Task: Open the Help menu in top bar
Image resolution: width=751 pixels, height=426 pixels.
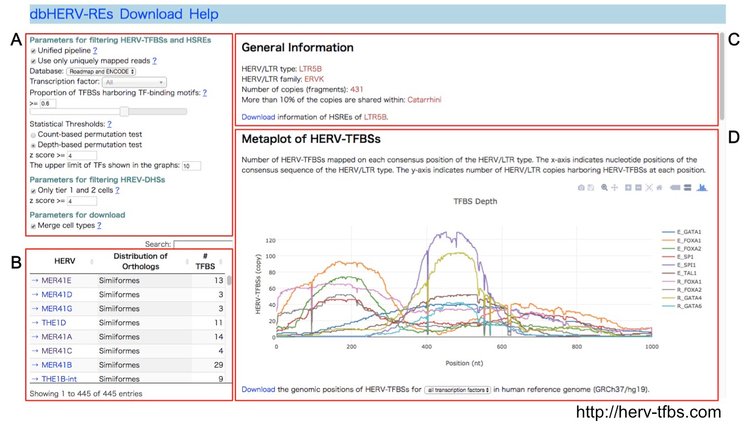Action: coord(203,14)
